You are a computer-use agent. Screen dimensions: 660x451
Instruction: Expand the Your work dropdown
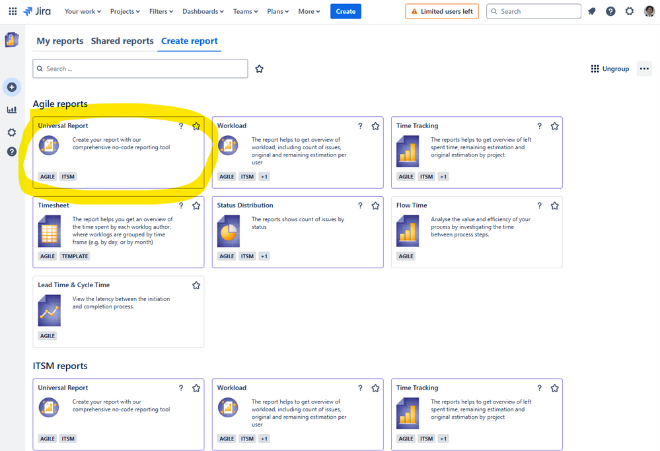coord(83,11)
